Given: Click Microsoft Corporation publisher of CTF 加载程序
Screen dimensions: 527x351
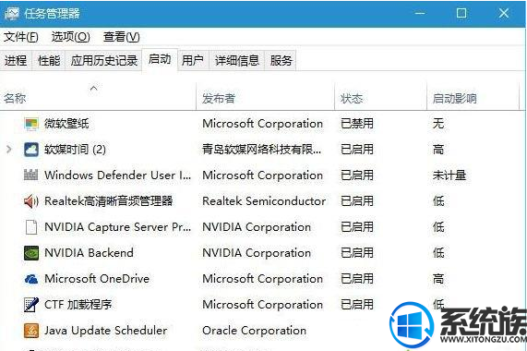Looking at the screenshot, I should coord(262,305).
